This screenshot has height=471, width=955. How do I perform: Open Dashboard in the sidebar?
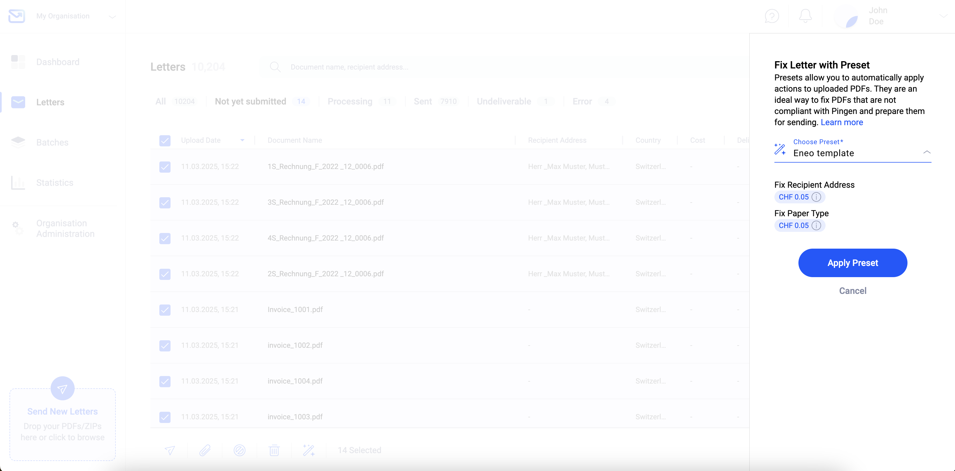point(58,62)
